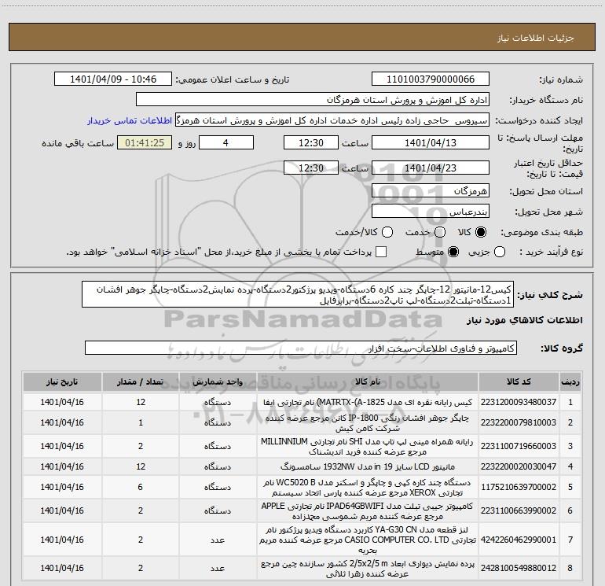Click the response deadline time 12:30 field
This screenshot has height=586, width=605.
[311, 142]
